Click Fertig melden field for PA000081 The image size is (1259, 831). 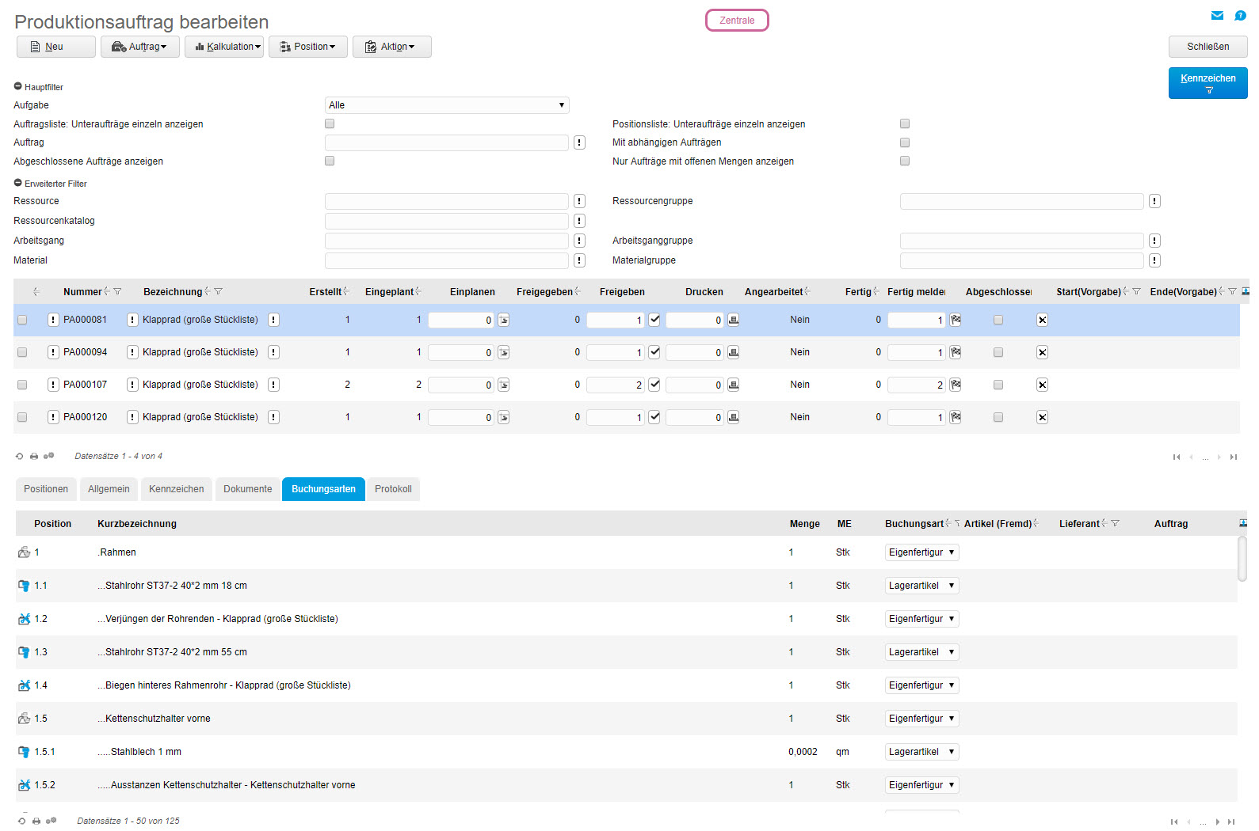[917, 320]
